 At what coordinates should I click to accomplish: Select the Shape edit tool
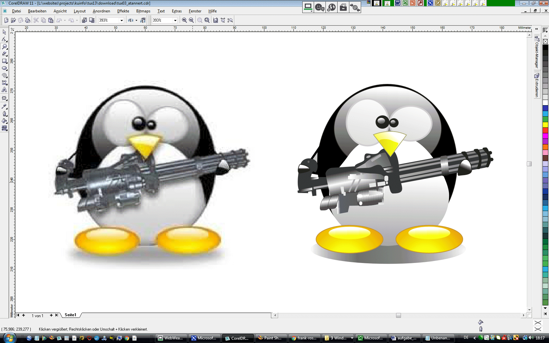tap(4, 39)
